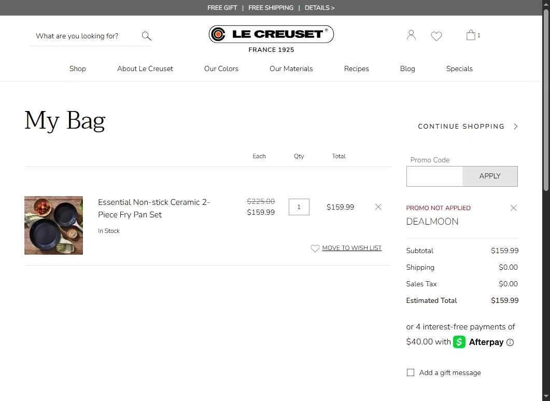Image resolution: width=550 pixels, height=401 pixels.
Task: Click the APPLY promo code button
Action: (x=490, y=176)
